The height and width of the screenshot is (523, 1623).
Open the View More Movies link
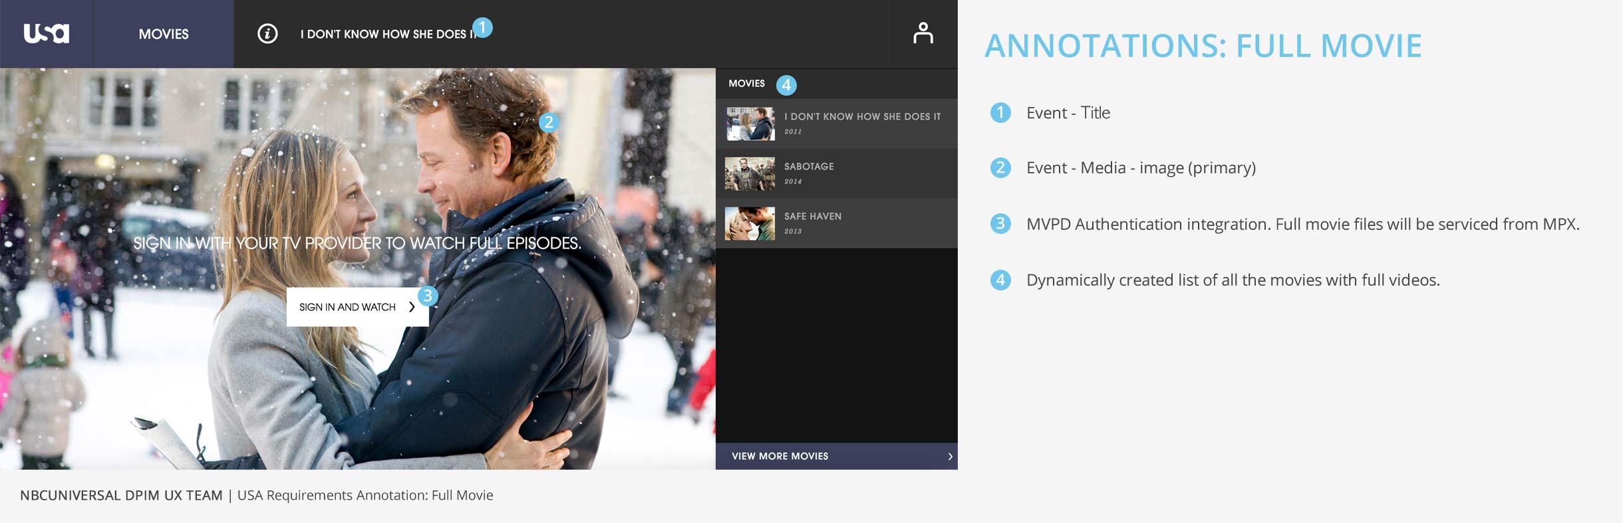coord(780,457)
